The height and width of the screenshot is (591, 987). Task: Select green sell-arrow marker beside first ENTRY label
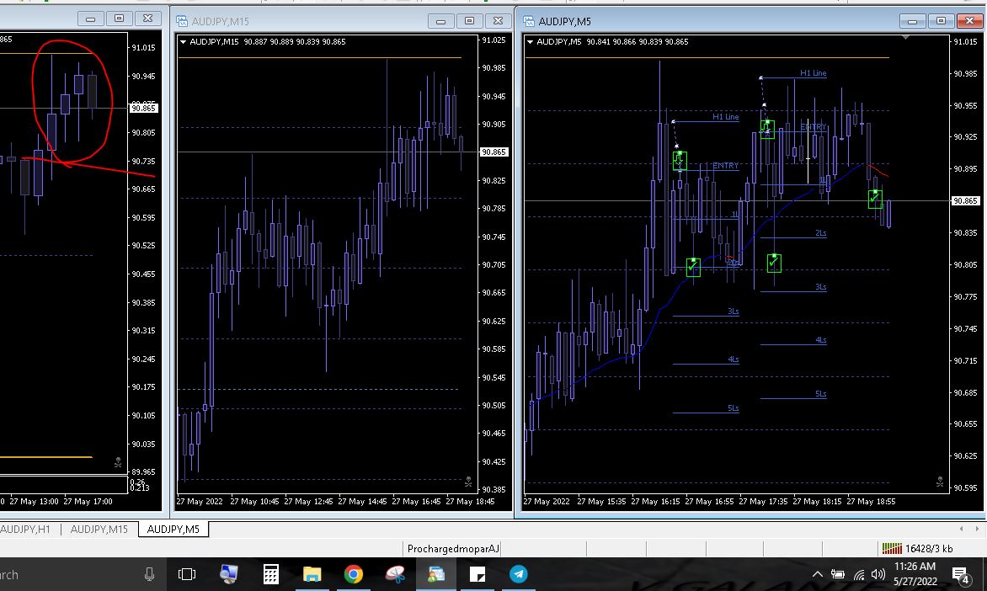pyautogui.click(x=679, y=161)
